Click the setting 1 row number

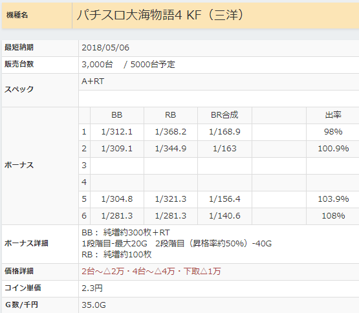coord(84,132)
